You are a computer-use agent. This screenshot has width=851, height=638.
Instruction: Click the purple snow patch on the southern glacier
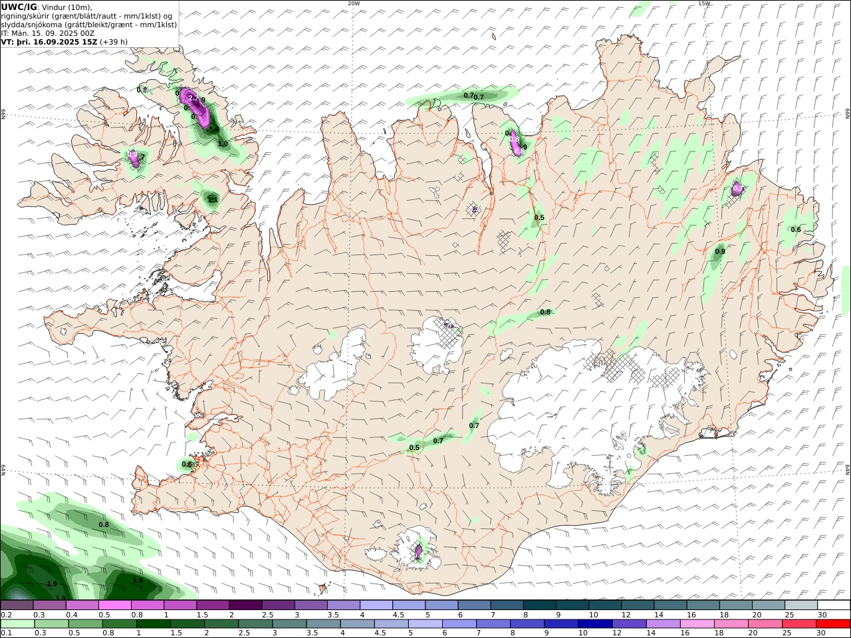tap(418, 550)
